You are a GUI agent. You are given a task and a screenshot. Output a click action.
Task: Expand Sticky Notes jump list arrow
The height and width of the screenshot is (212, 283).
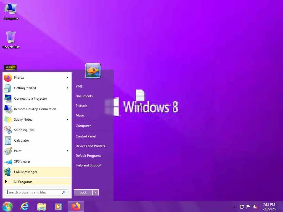tap(67, 119)
